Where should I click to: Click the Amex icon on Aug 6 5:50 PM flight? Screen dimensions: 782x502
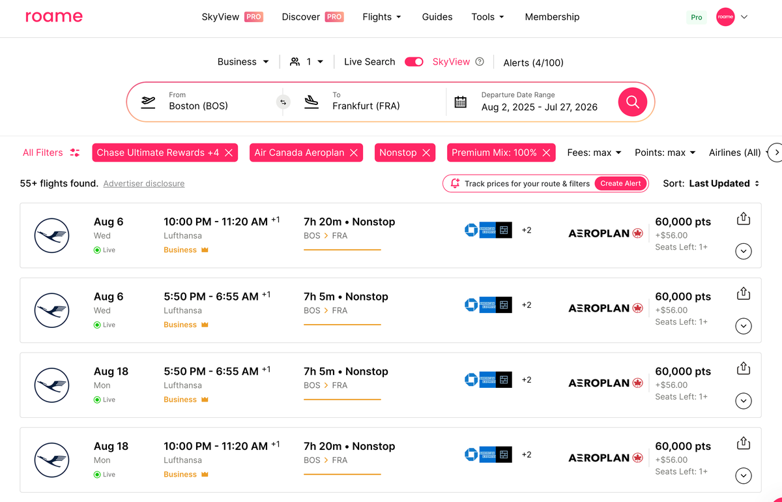pos(487,305)
